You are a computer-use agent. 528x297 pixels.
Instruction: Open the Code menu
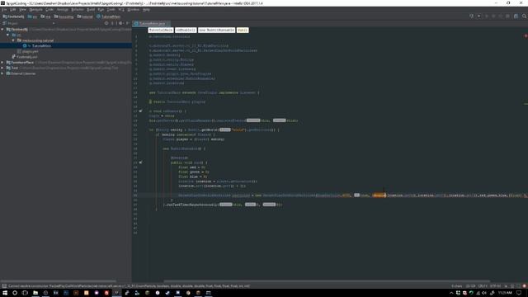pyautogui.click(x=49, y=10)
